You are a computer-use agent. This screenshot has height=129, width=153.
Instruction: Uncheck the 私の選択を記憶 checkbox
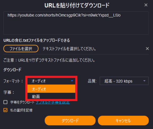click(x=5, y=110)
